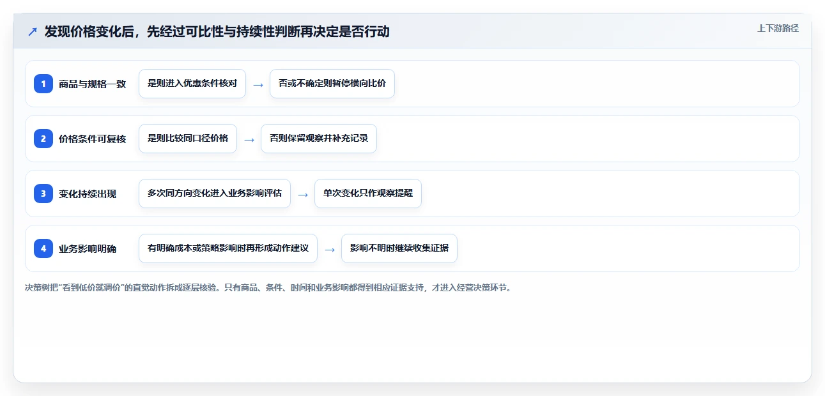Viewport: 825px width, 396px height.
Task: Click the 变化持续出现 label
Action: click(x=88, y=194)
